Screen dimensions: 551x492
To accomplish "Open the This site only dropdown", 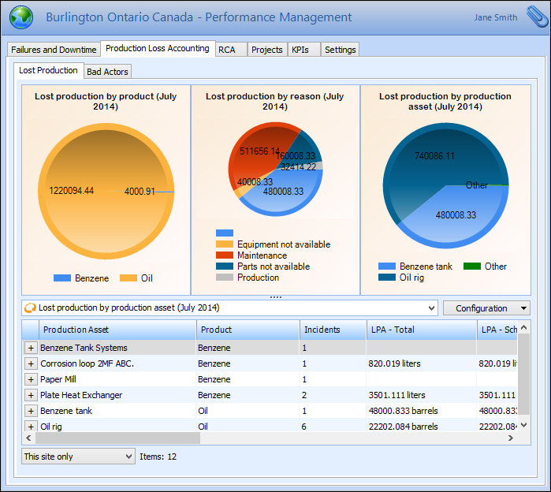I will click(78, 457).
